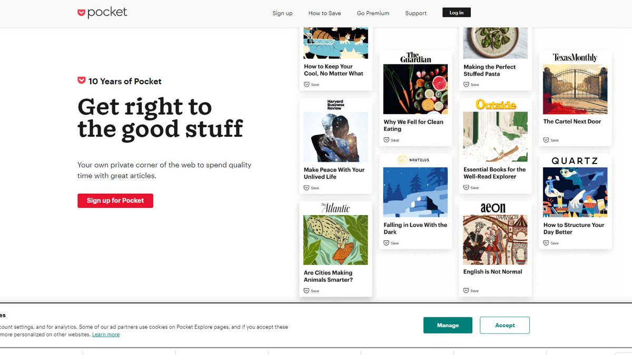Open Making the Perfect Stuffed Pasta title
Image resolution: width=632 pixels, height=355 pixels.
click(490, 70)
